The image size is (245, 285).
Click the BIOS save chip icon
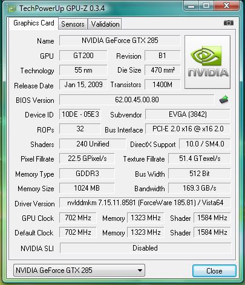click(224, 100)
